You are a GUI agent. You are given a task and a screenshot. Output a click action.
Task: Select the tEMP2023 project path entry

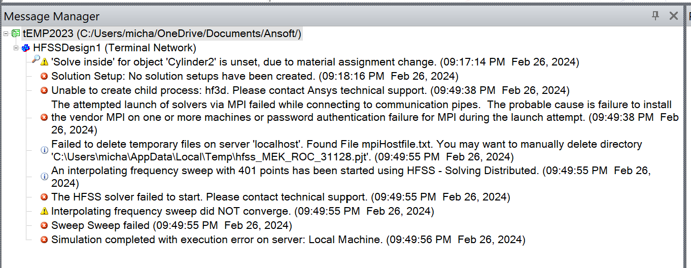(x=162, y=34)
